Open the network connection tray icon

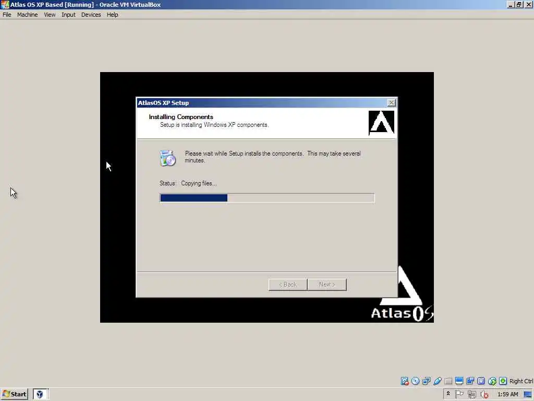click(x=471, y=395)
